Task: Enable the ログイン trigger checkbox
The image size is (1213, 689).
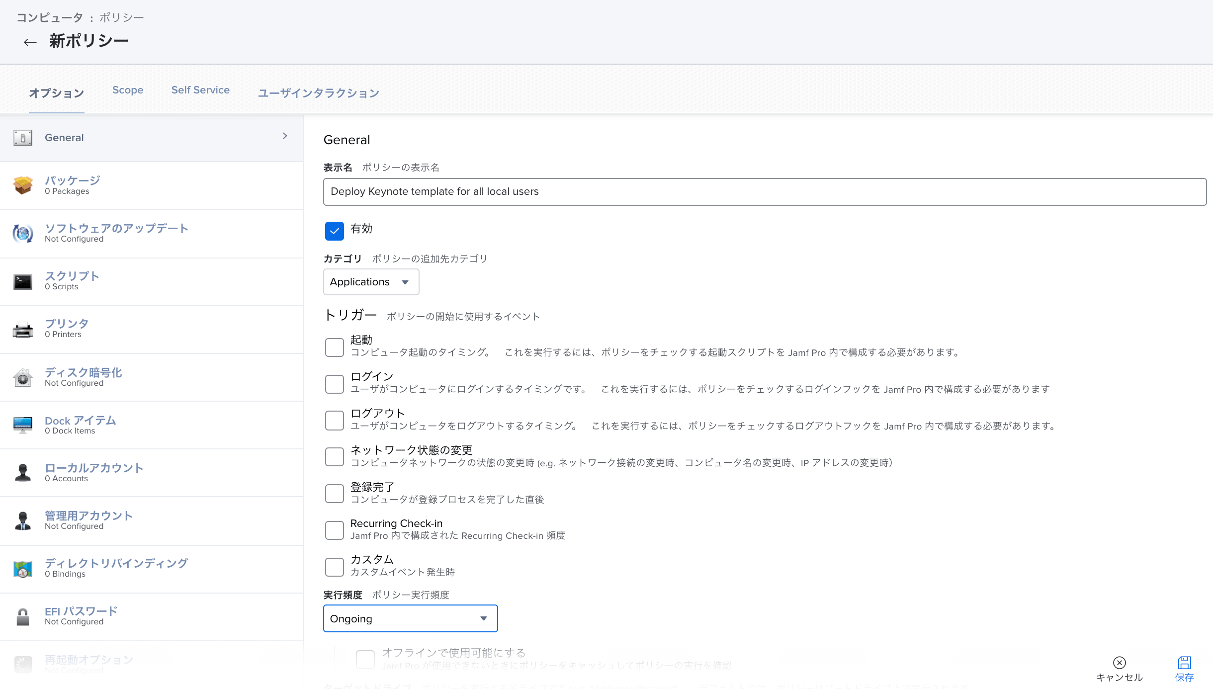Action: 335,384
